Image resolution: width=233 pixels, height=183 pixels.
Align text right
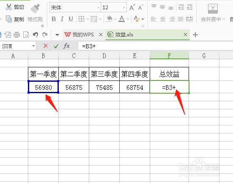[x=172, y=19]
